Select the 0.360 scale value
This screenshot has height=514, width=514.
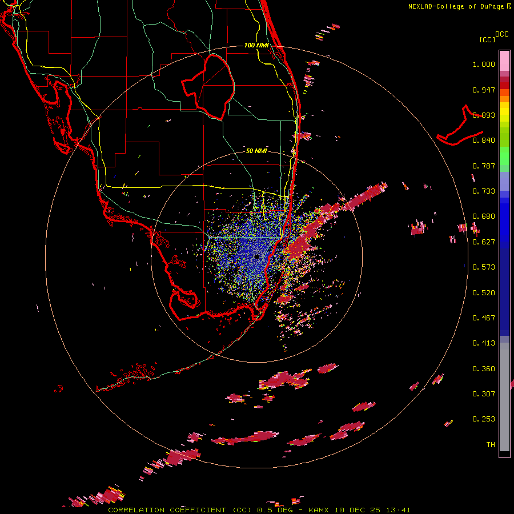pos(484,369)
